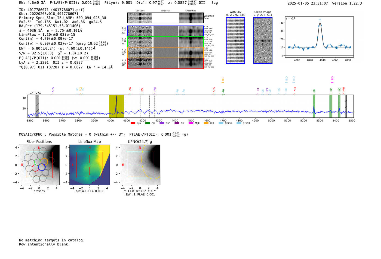Click the ID: 4017786071 text line

click(x=52, y=10)
